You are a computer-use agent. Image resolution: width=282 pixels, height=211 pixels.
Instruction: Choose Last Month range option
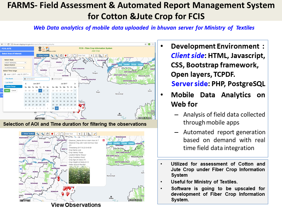click(13, 83)
